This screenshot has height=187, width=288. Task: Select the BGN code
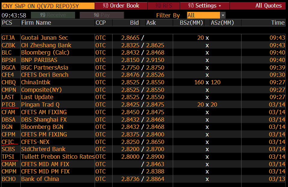(7, 127)
